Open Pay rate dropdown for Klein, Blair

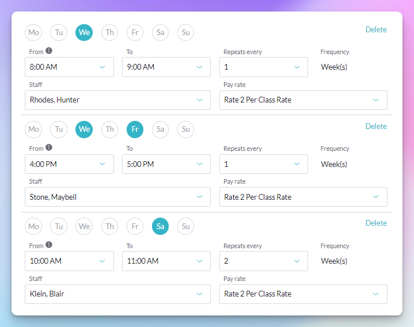[303, 294]
